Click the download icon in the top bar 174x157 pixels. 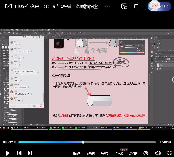(x=95, y=6)
